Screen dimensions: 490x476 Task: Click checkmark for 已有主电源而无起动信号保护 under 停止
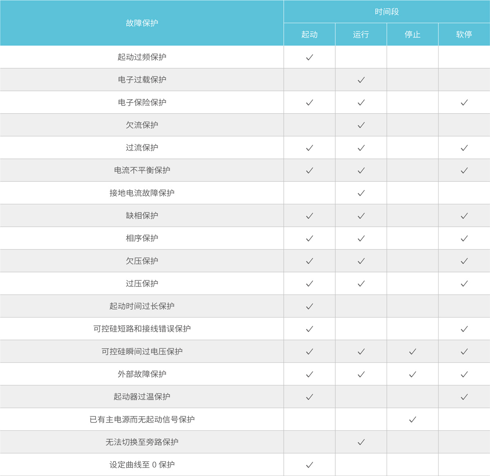pyautogui.click(x=413, y=420)
